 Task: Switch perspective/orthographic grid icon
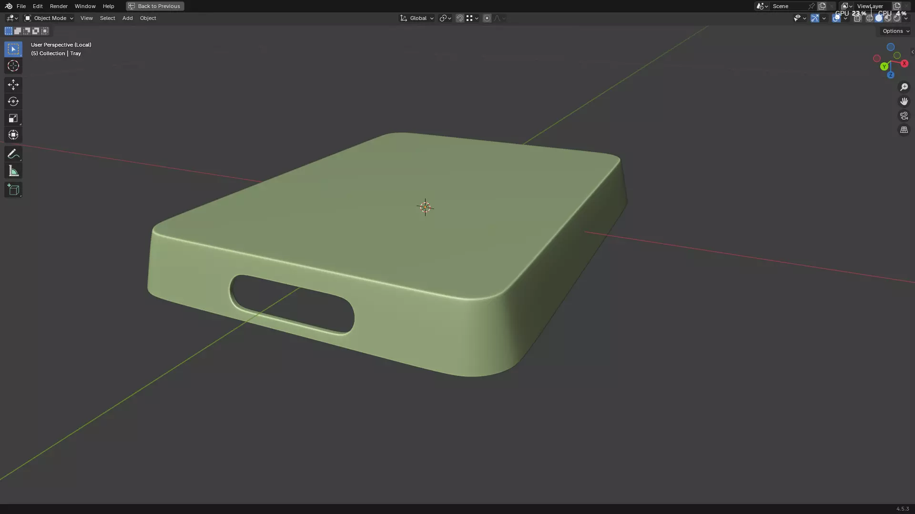click(x=904, y=130)
